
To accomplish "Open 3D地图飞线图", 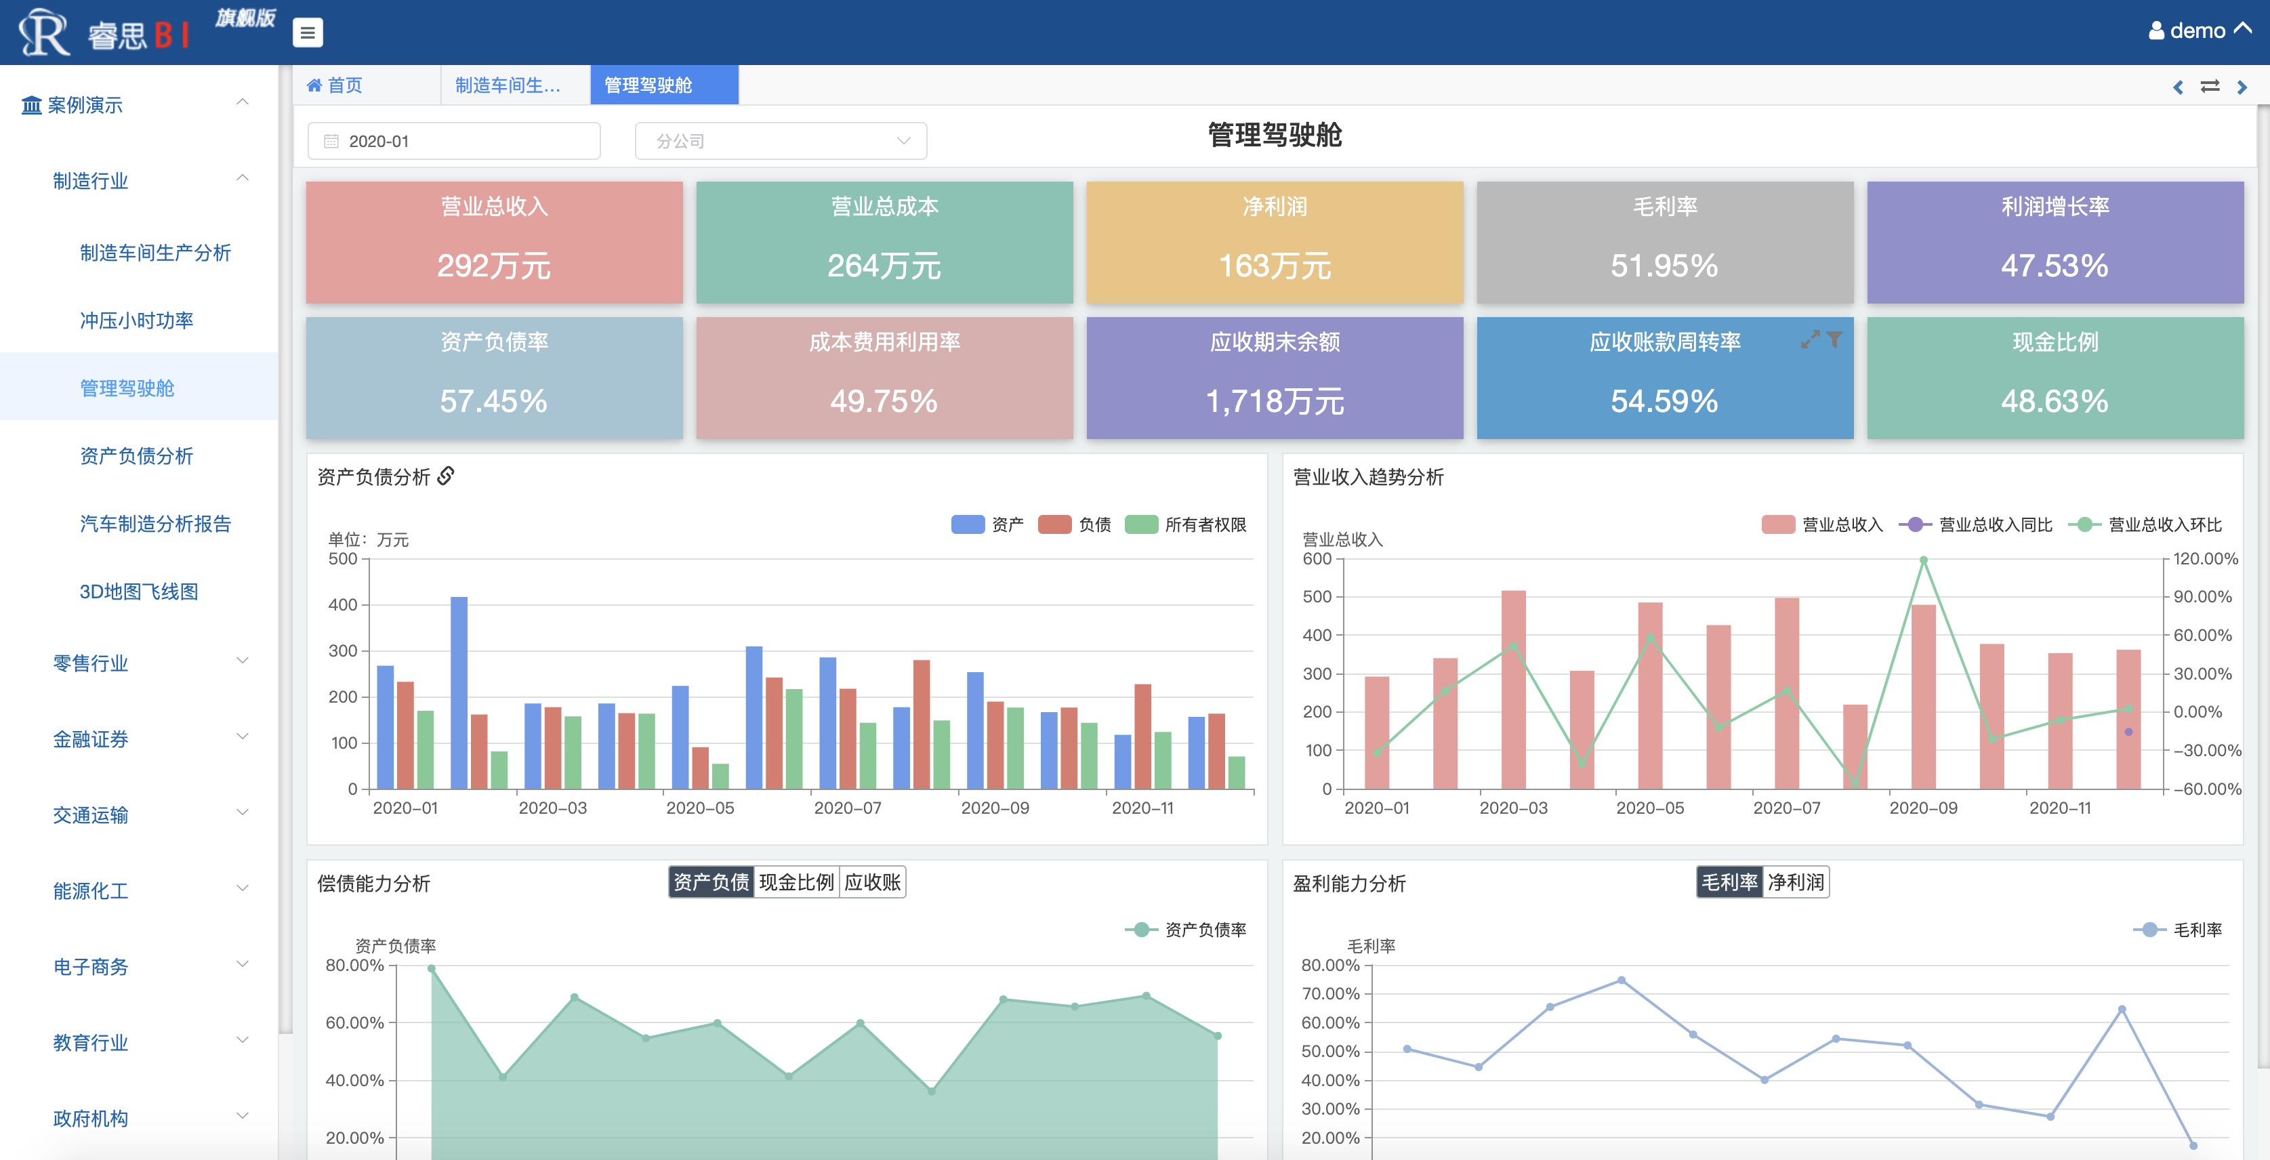I will (x=138, y=592).
